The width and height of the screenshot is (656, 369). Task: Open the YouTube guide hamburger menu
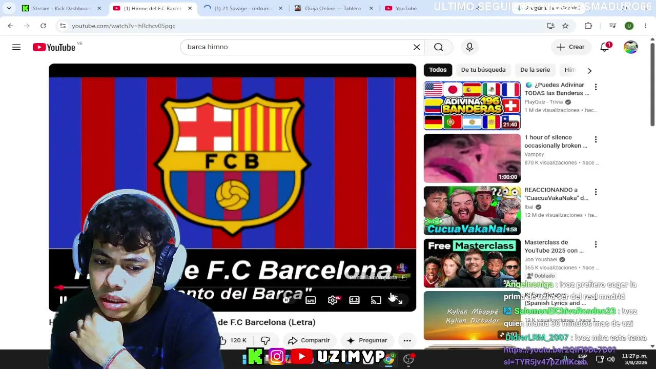coord(16,47)
